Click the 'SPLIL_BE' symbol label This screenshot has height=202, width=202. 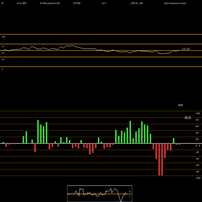tap(137, 3)
